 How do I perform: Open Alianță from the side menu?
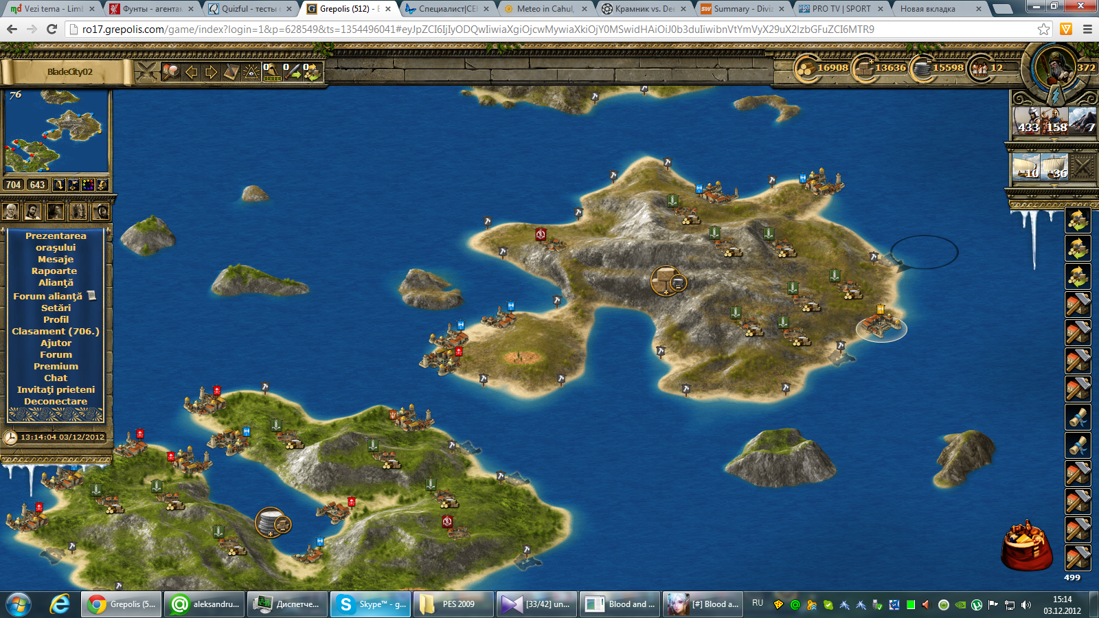click(x=56, y=283)
